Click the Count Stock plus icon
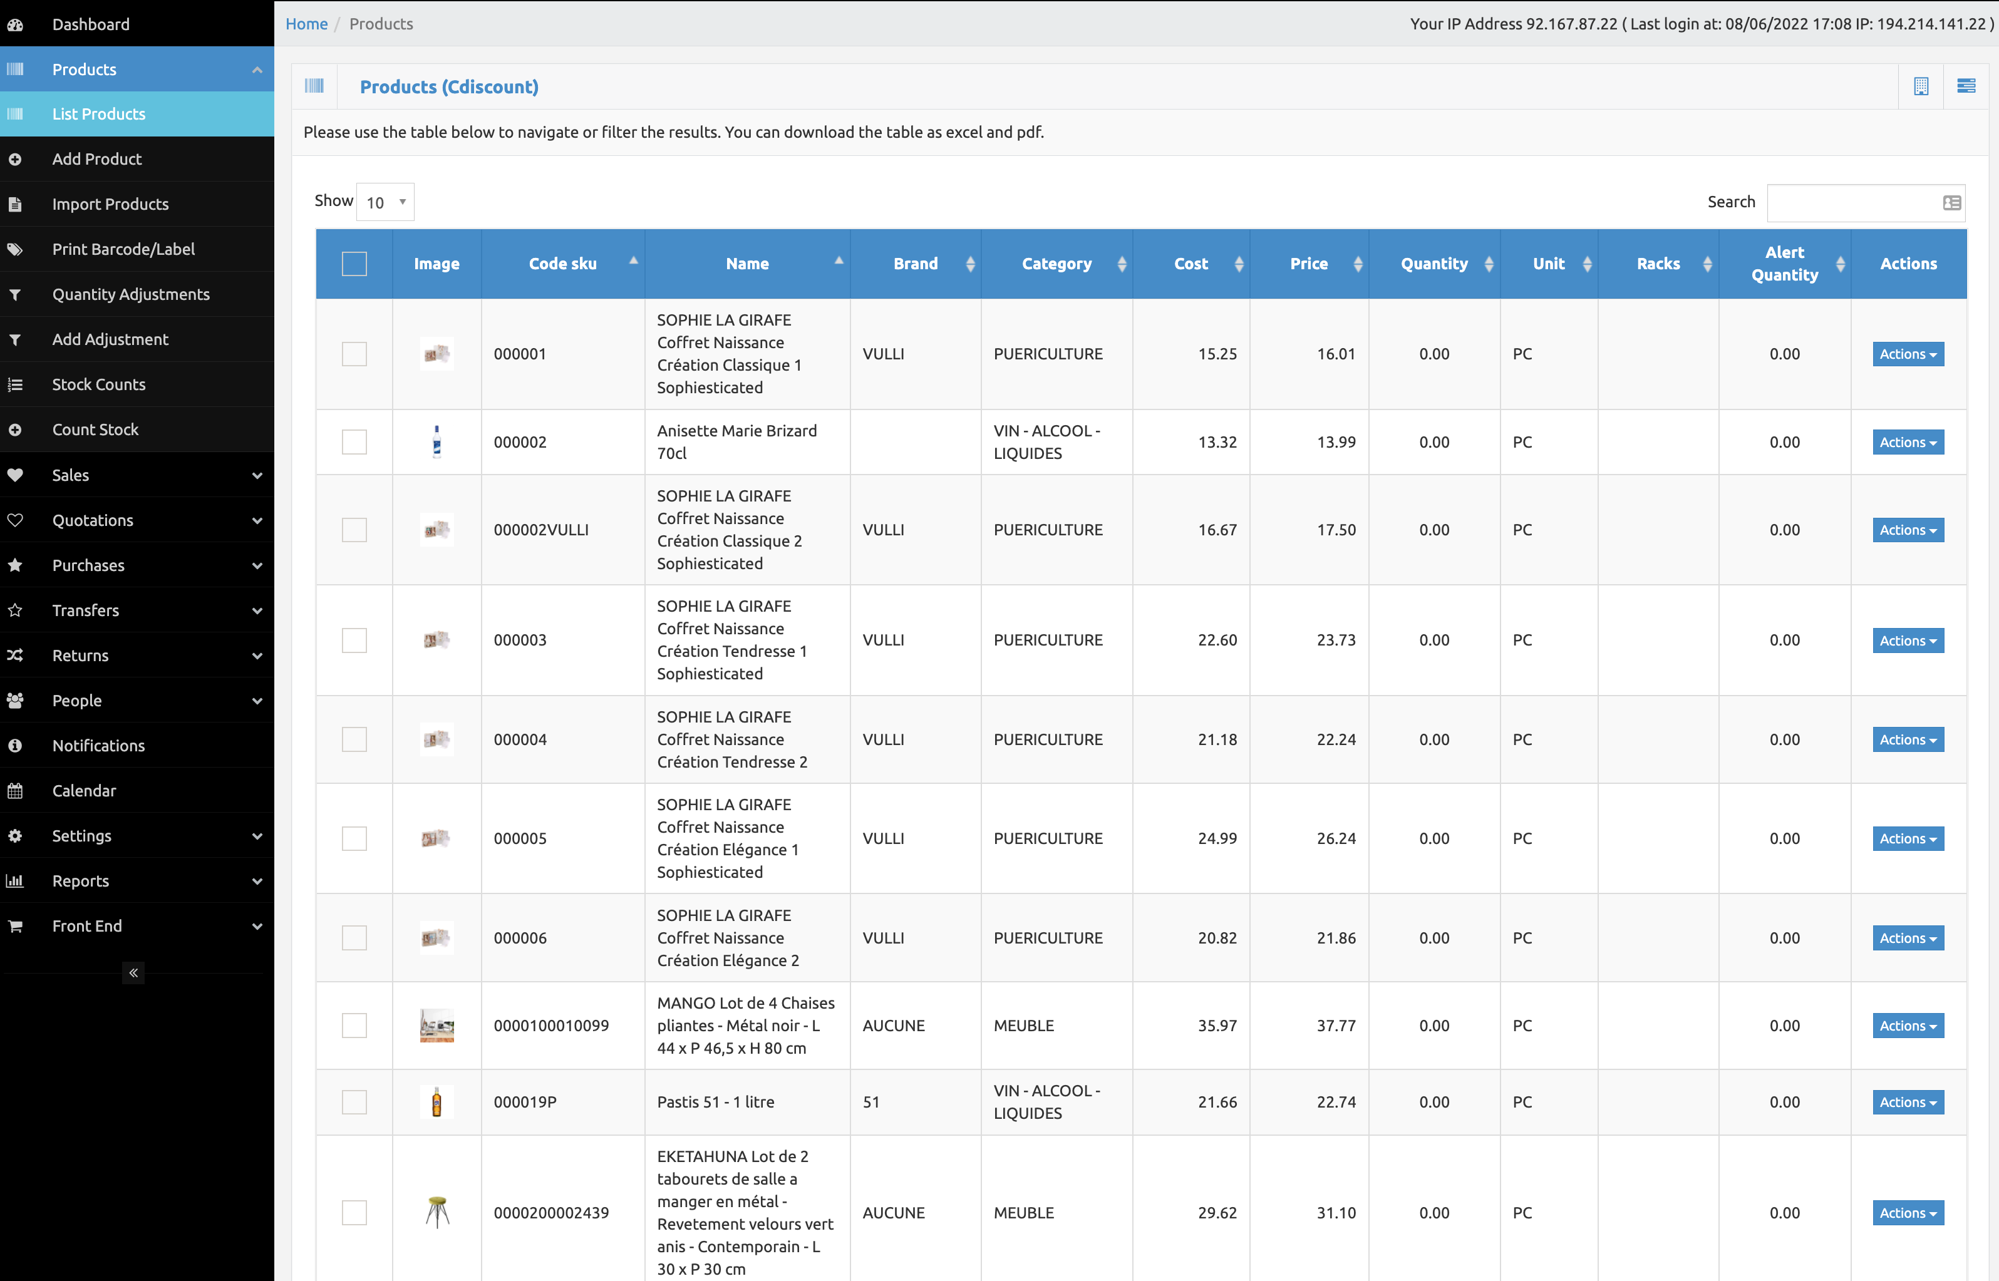1999x1281 pixels. point(15,430)
